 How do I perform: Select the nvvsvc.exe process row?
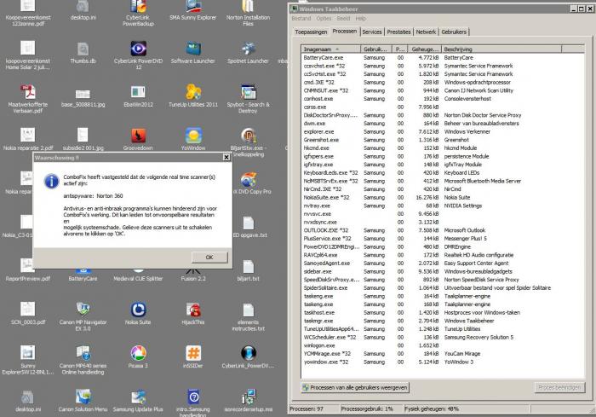click(x=443, y=214)
